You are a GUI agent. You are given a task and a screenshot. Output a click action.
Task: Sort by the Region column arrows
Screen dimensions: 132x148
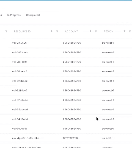tap(124, 31)
